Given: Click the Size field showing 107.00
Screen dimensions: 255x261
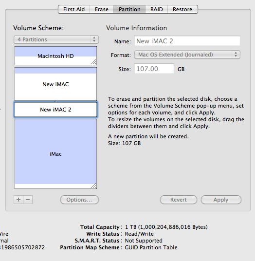Looking at the screenshot, I should [154, 69].
